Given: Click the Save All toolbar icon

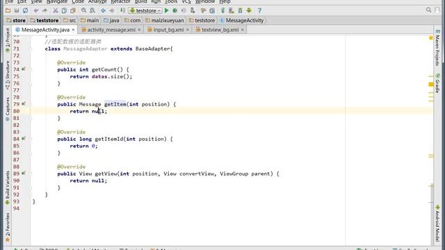Looking at the screenshot, I should (17, 11).
